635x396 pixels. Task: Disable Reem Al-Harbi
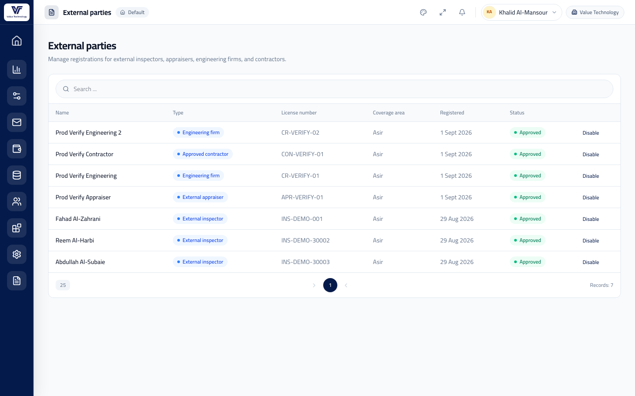coord(590,241)
